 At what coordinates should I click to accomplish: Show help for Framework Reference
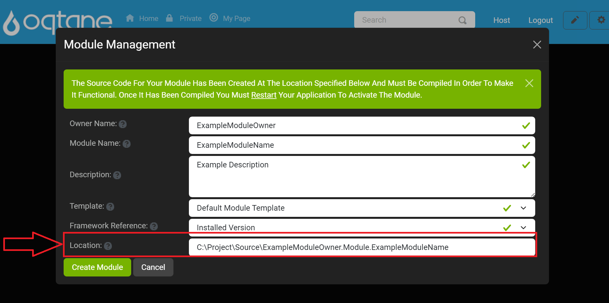(x=154, y=226)
